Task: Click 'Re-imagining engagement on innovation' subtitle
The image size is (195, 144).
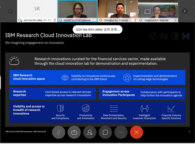Action: 35,43
